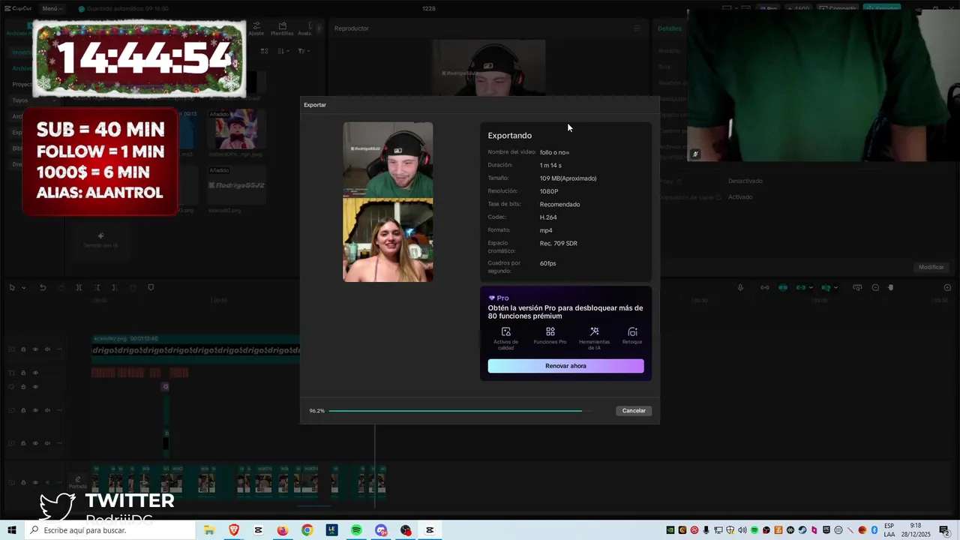Zoom out the timeline with minus icon

click(875, 288)
